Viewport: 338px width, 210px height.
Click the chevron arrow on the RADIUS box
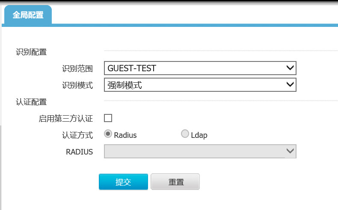tap(290, 151)
